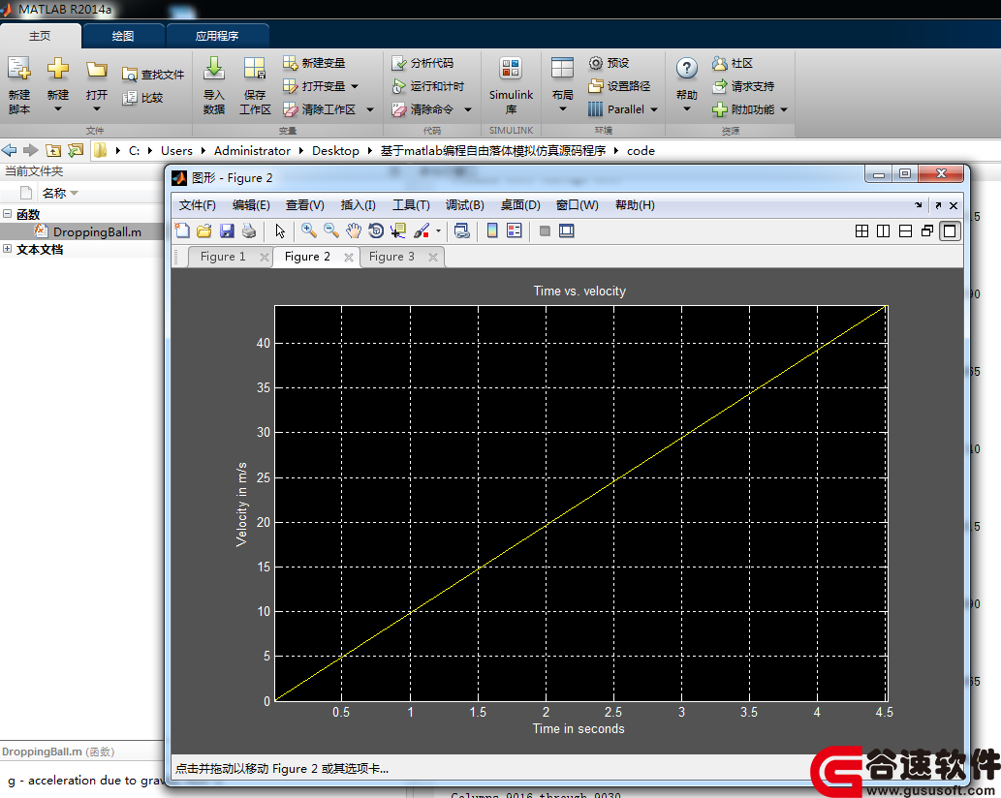The width and height of the screenshot is (1001, 798).
Task: Click Layout (布局) button
Action: (562, 84)
